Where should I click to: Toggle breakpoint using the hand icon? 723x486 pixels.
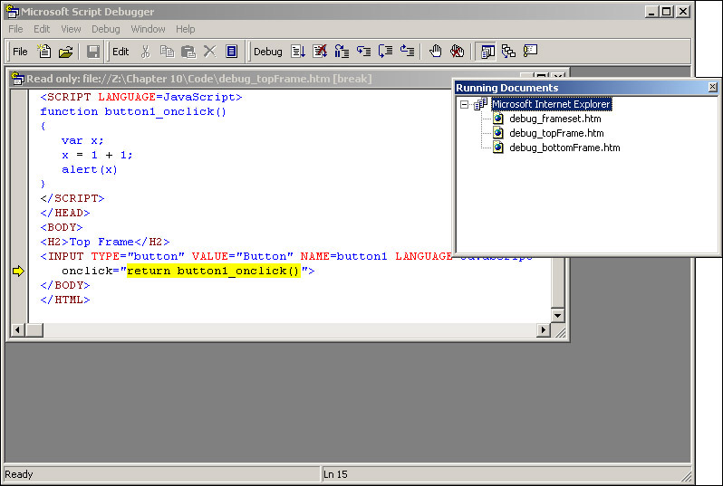pos(436,52)
